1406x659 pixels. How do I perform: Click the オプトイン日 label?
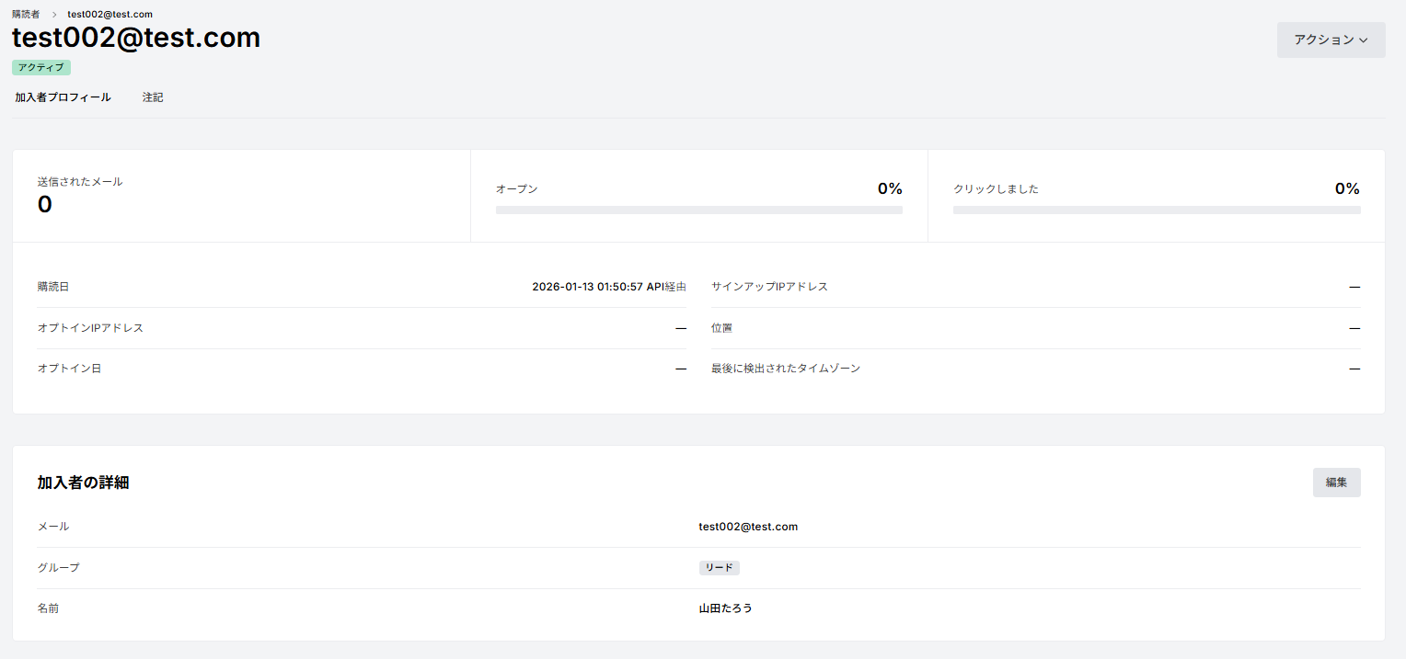tap(69, 369)
